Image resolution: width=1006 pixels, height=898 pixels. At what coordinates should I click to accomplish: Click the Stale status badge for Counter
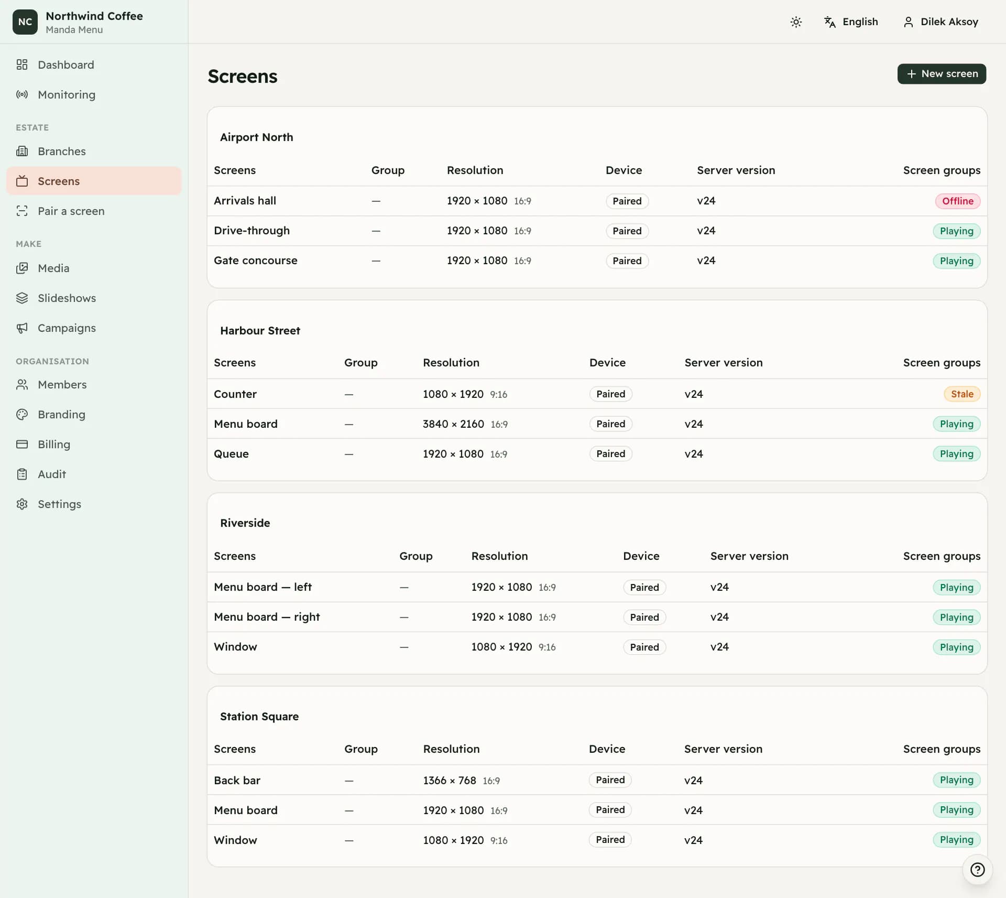[x=961, y=394]
